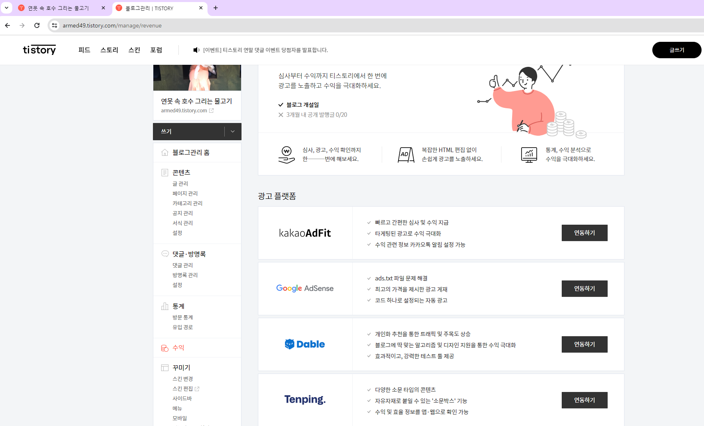The image size is (704, 426).
Task: Expand the 쓰기 dropdown arrow
Action: (233, 132)
